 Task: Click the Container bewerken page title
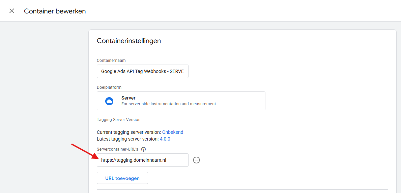pyautogui.click(x=55, y=11)
